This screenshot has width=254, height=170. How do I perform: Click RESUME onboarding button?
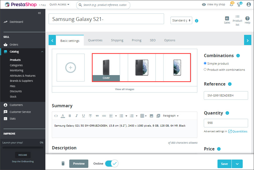tap(23, 155)
